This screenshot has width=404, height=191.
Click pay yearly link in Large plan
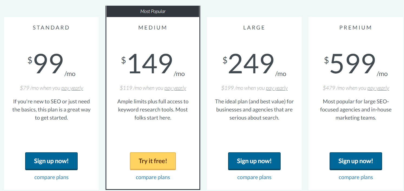pos(277,88)
